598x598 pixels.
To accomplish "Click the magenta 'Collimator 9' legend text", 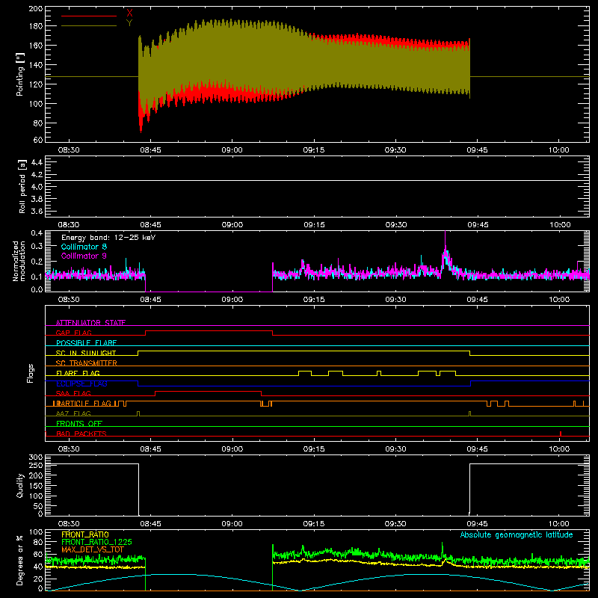I will pyautogui.click(x=84, y=256).
